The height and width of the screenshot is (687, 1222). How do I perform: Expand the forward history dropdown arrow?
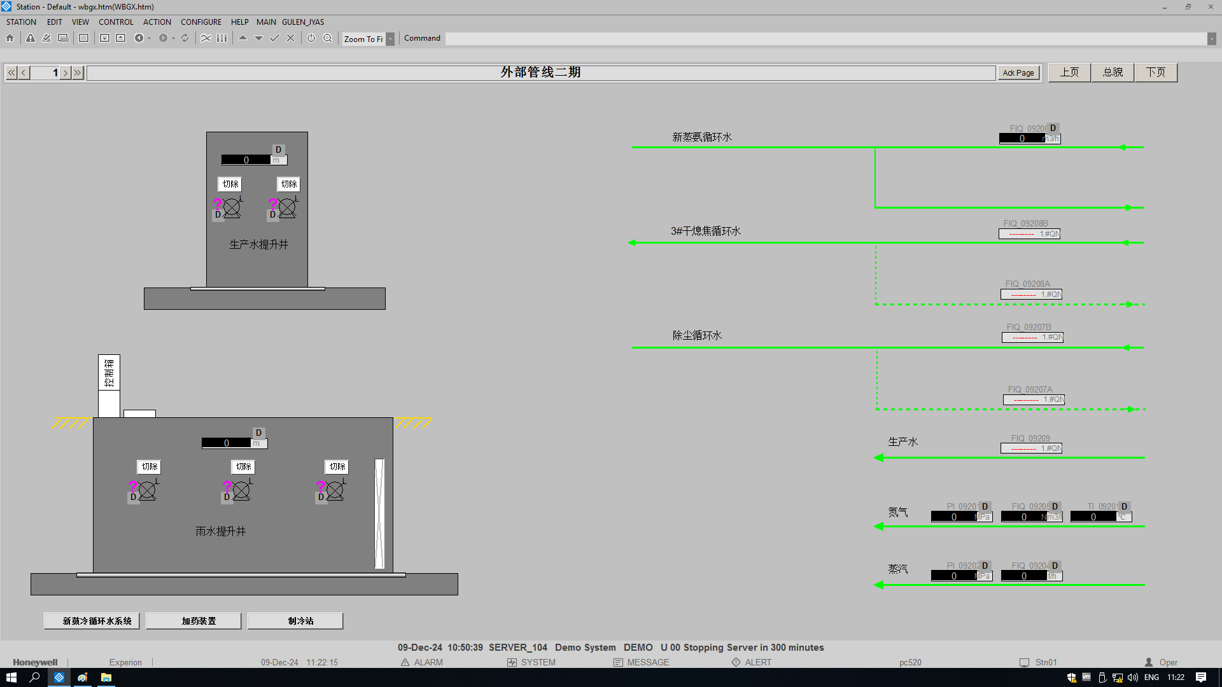tap(173, 39)
